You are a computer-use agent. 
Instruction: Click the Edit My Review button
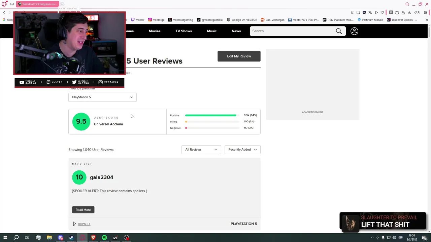tap(239, 56)
